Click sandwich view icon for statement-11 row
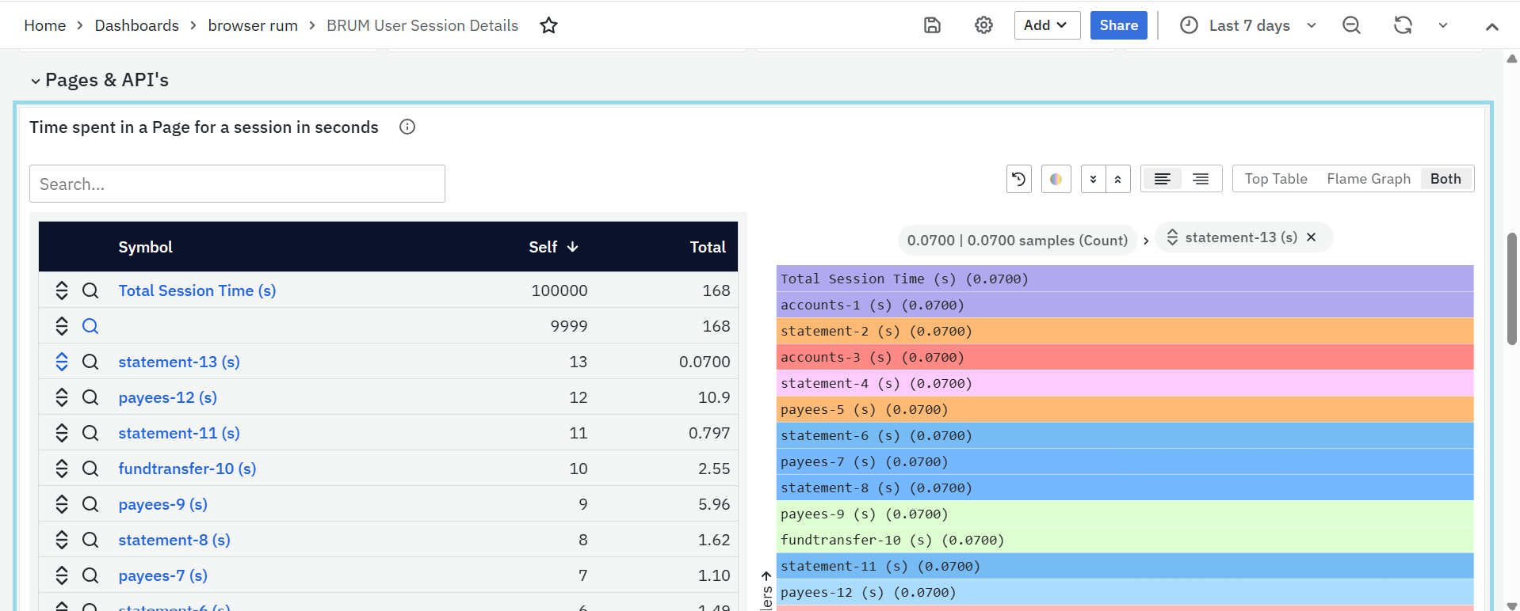This screenshot has height=611, width=1520. (62, 433)
